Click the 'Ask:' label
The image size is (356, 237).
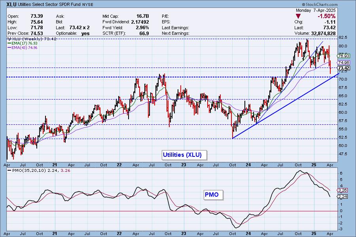pos(60,16)
